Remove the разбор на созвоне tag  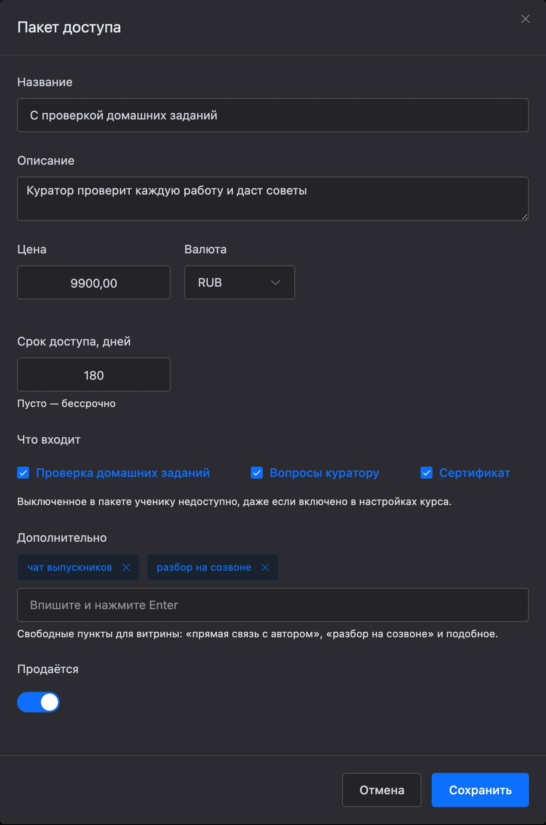click(265, 567)
